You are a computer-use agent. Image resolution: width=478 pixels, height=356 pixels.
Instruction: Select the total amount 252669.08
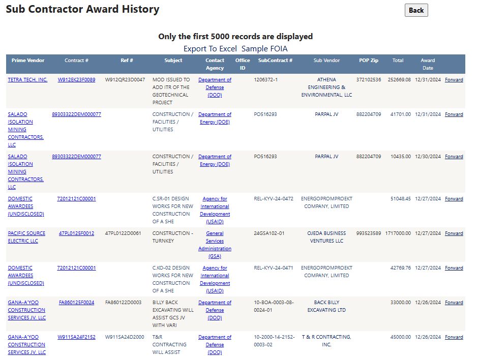coord(399,79)
